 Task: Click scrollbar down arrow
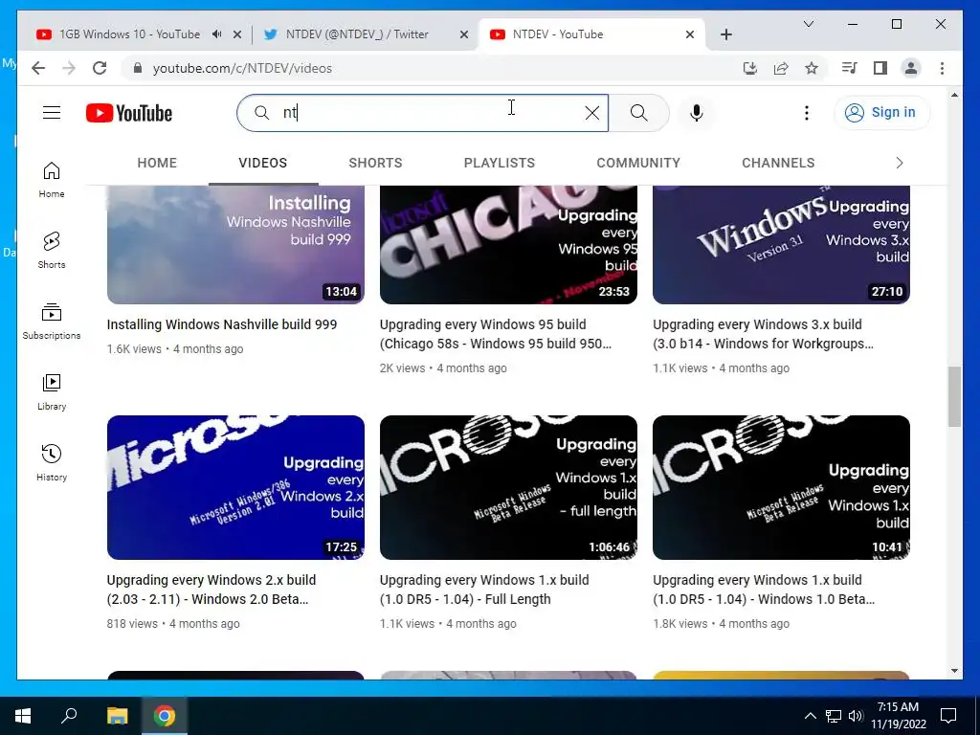click(954, 671)
